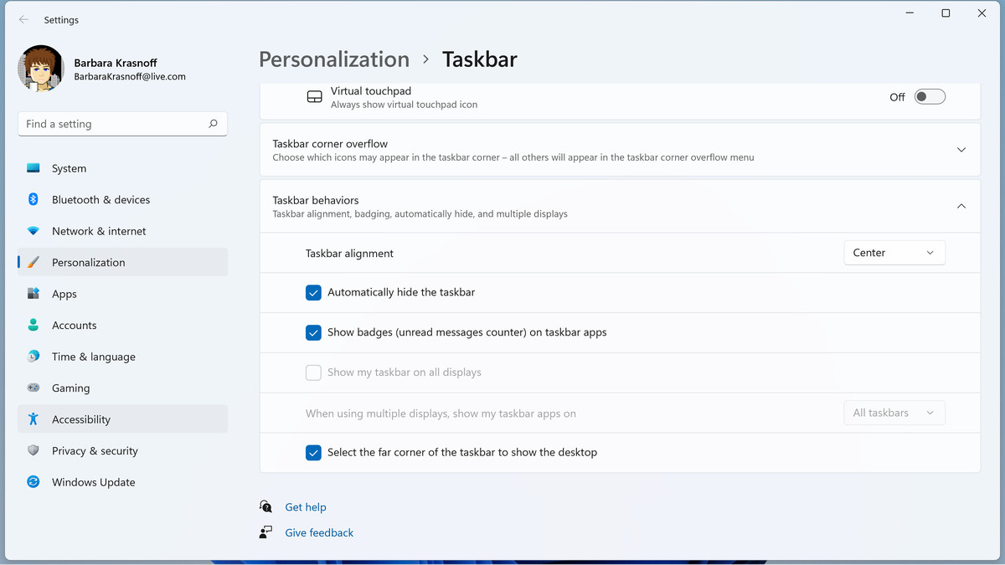Uncheck Select far corner to show desktop
The height and width of the screenshot is (565, 1005).
coord(313,452)
